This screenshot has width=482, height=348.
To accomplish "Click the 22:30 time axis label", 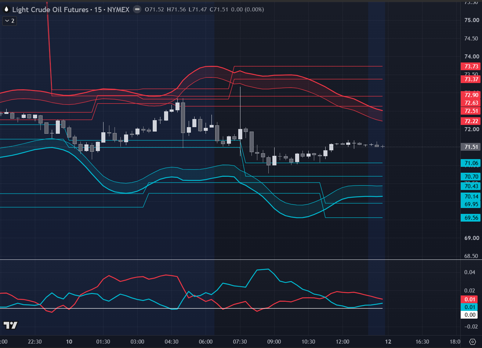I will (x=35, y=341).
